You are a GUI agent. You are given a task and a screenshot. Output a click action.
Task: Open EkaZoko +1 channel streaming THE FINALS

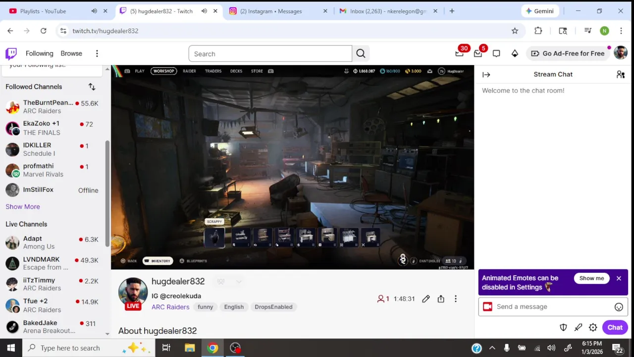click(x=52, y=128)
